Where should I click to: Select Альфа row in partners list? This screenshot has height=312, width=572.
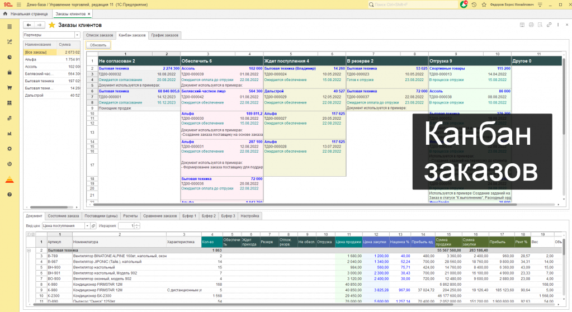pyautogui.click(x=52, y=59)
